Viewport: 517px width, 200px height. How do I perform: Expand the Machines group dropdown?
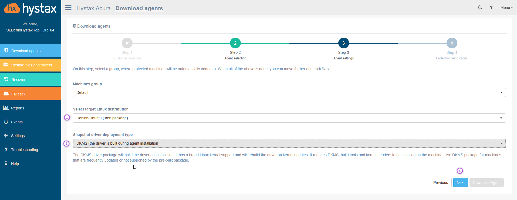289,92
